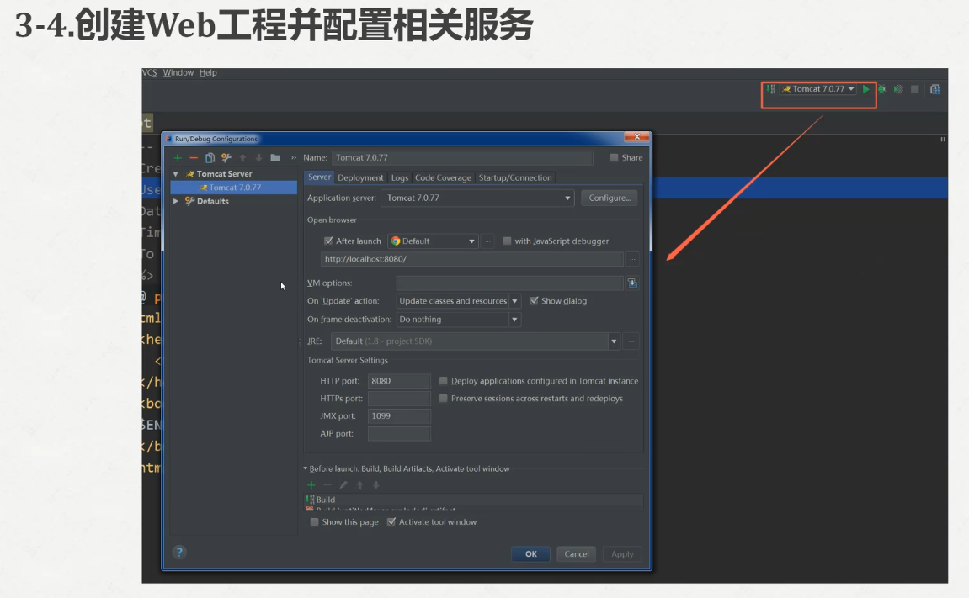Image resolution: width=969 pixels, height=598 pixels.
Task: Open On frame deactivation dropdown
Action: point(514,320)
